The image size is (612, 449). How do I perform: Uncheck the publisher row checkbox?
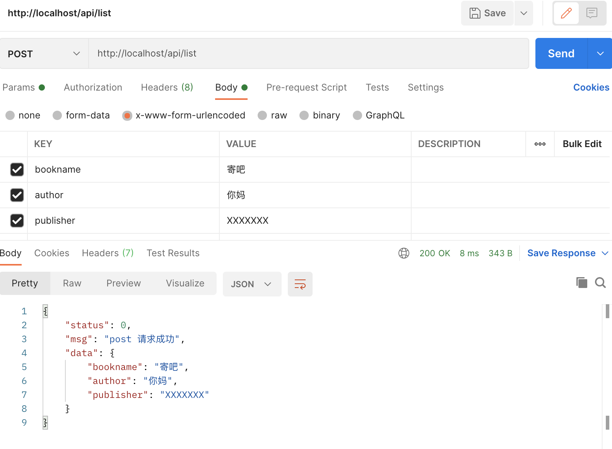[x=17, y=221]
